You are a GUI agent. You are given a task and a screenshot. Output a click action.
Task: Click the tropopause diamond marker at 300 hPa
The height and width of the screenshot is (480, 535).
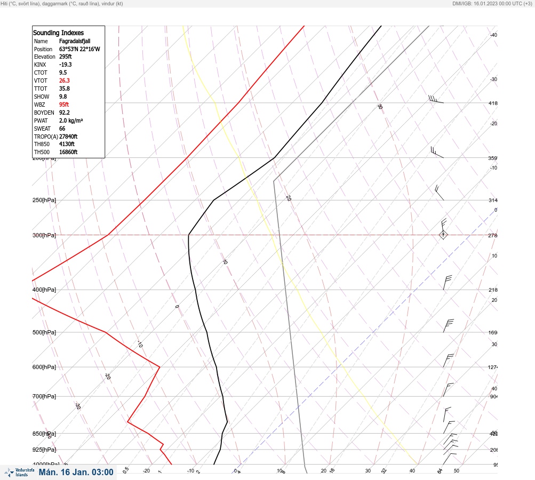click(443, 235)
